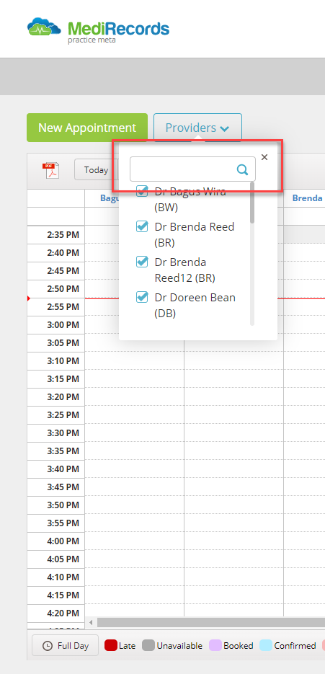This screenshot has width=325, height=674.
Task: Toggle Dr Brenda Reed12 (BR) checkbox
Action: pos(142,262)
